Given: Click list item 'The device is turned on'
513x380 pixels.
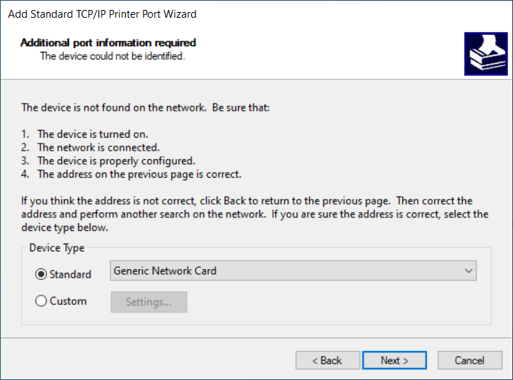Looking at the screenshot, I should tap(92, 134).
